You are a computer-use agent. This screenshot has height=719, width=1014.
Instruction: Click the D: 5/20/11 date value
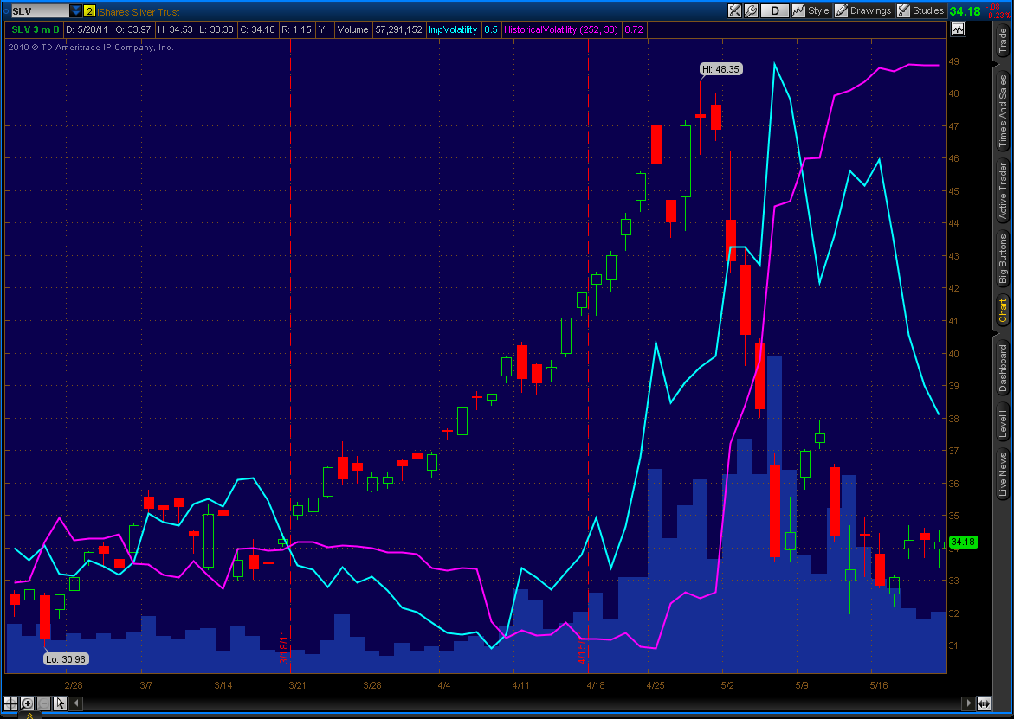[x=87, y=29]
